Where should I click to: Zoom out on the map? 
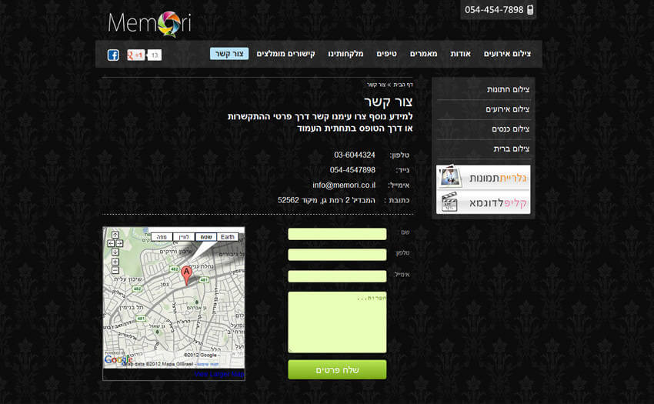(115, 271)
